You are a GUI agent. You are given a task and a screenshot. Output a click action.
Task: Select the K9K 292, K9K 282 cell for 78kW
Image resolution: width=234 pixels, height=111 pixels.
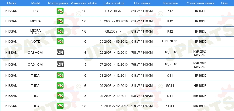[x=200, y=53]
